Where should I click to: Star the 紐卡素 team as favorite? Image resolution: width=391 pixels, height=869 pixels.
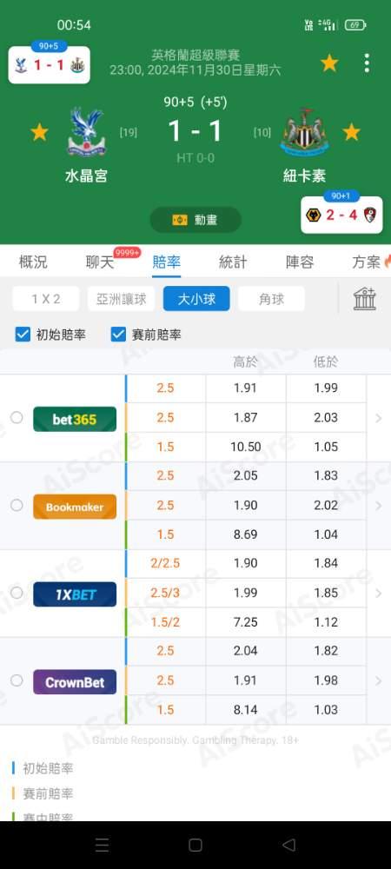pyautogui.click(x=351, y=132)
